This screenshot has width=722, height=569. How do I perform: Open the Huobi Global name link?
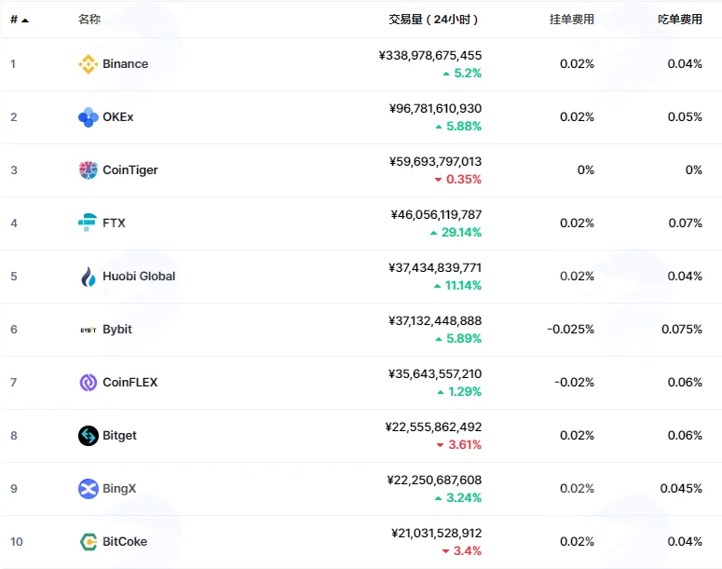tap(139, 277)
